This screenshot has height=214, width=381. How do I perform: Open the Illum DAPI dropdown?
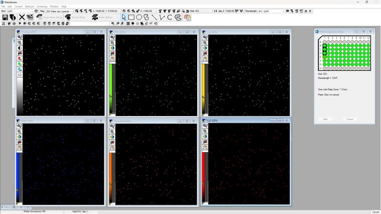click(x=20, y=11)
